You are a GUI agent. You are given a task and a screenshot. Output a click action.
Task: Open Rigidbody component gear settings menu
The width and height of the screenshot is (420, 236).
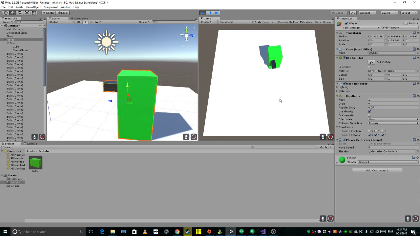(x=418, y=96)
